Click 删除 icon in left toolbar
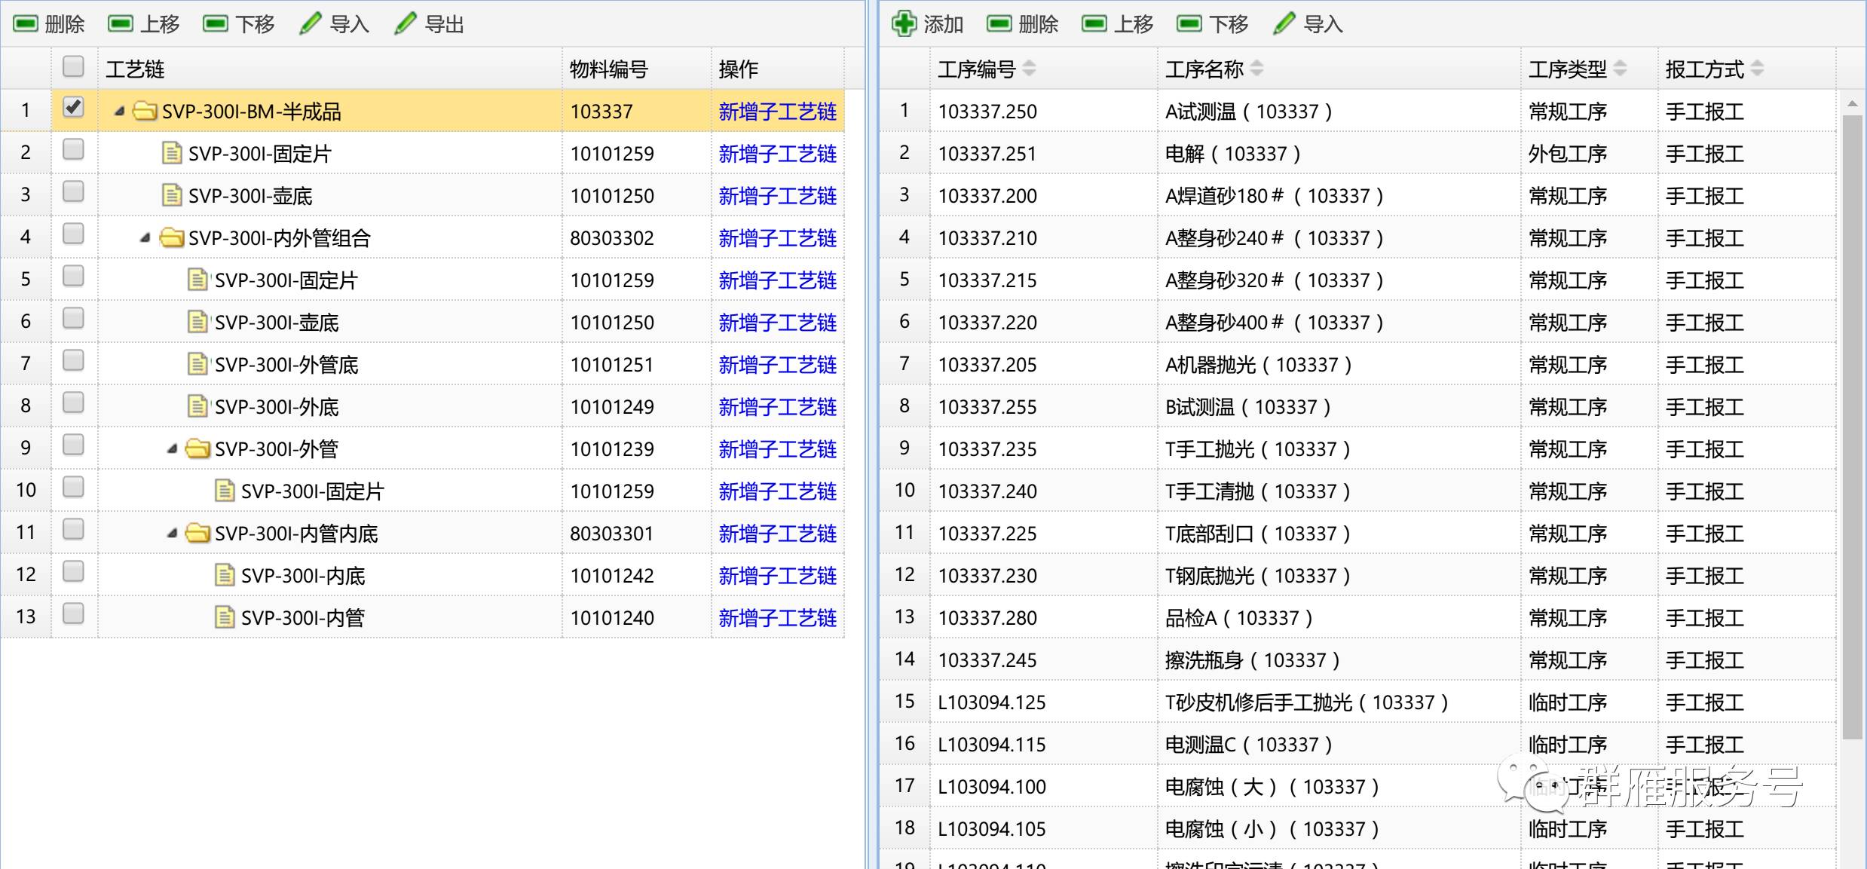This screenshot has width=1867, height=869. [x=26, y=24]
